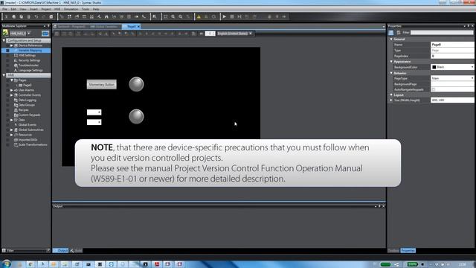Viewport: 476px width, 268px height.
Task: Select the upper round lamp on canvas
Action: (x=136, y=84)
